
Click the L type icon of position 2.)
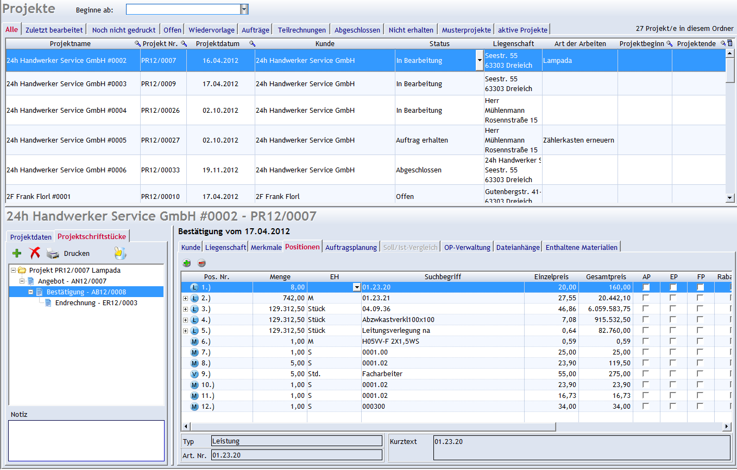coord(194,298)
